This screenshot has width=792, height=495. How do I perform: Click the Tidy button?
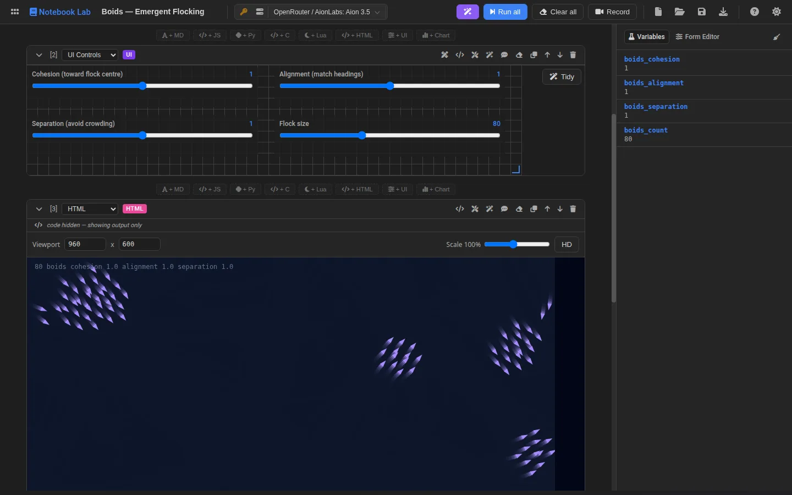[x=562, y=77]
